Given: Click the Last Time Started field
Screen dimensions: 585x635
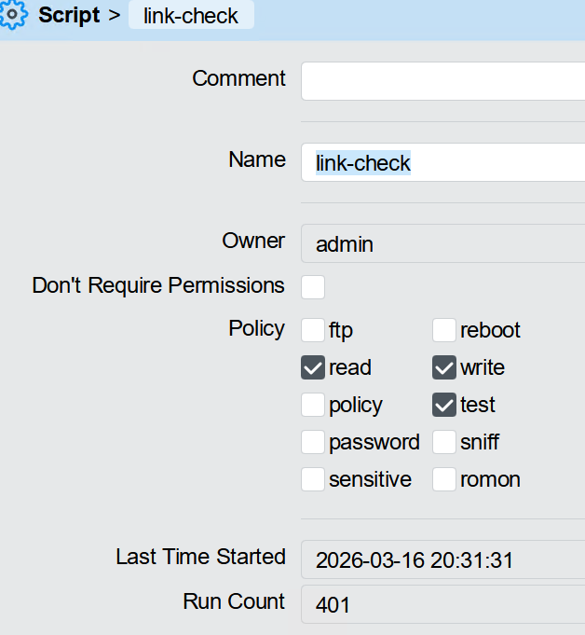Looking at the screenshot, I should click(x=442, y=559).
